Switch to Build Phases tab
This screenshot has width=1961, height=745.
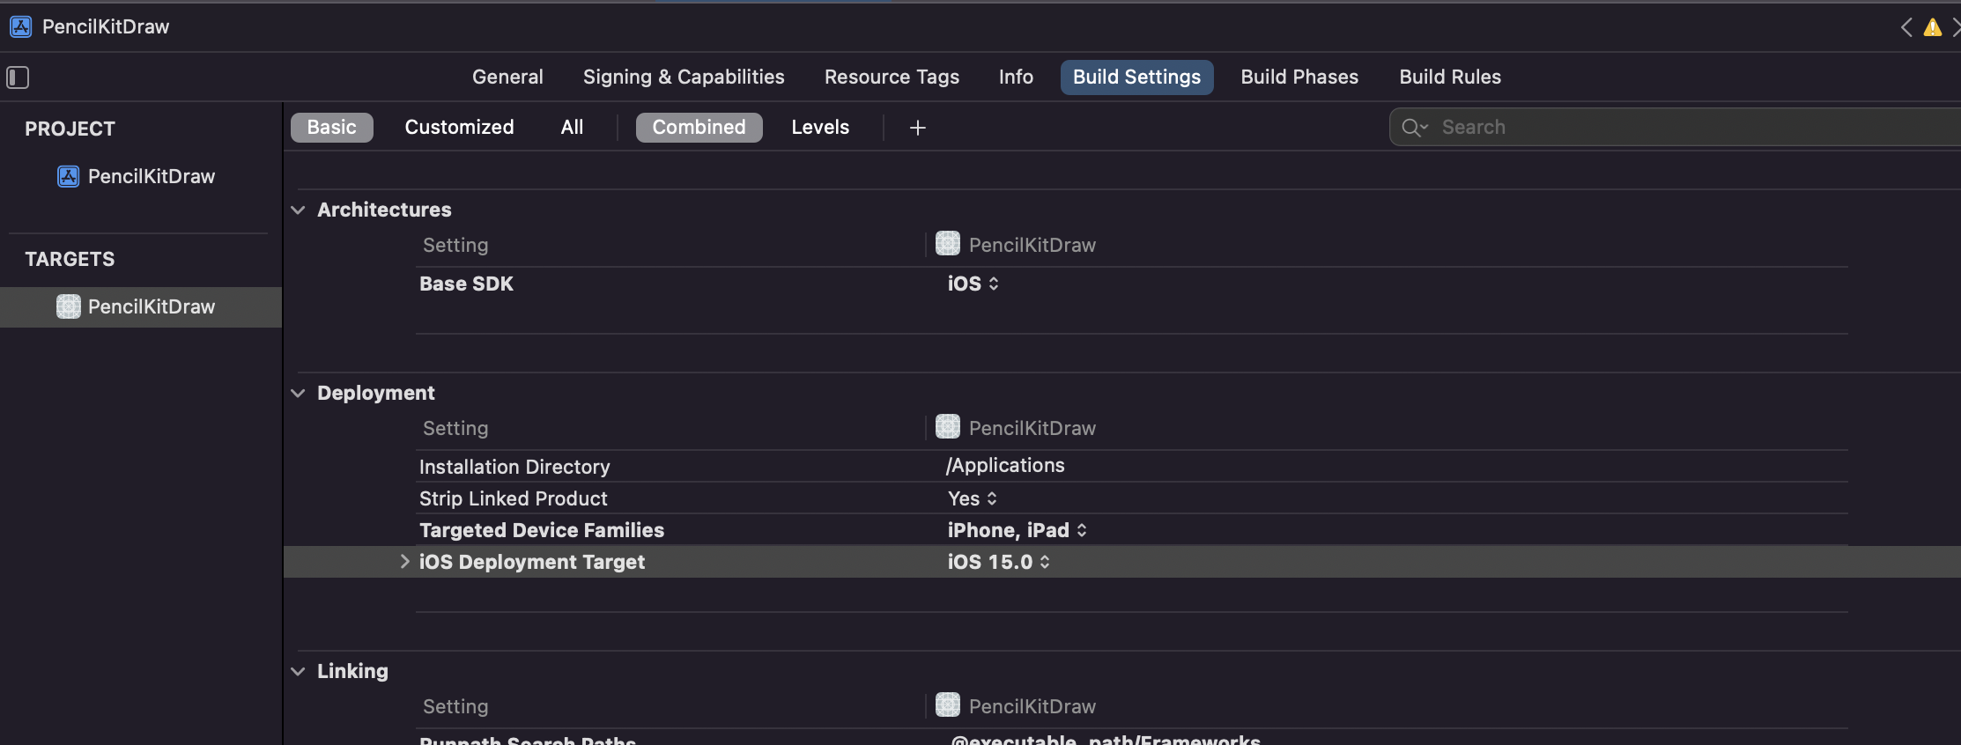tap(1299, 77)
